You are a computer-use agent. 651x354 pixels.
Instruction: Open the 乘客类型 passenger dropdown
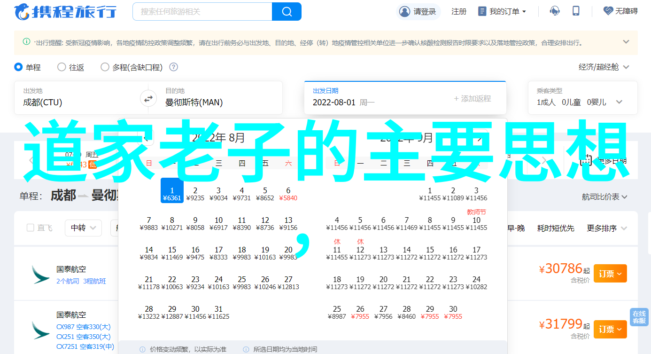(582, 98)
